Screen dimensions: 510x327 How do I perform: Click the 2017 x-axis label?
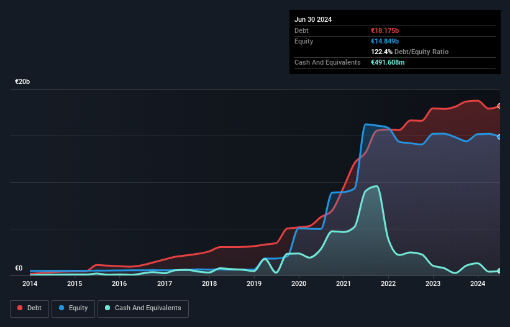[165, 283]
